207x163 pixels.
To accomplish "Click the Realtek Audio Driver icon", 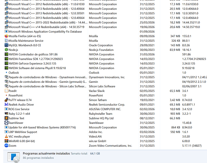I will point(6,104).
